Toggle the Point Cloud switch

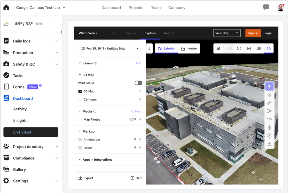[138, 83]
